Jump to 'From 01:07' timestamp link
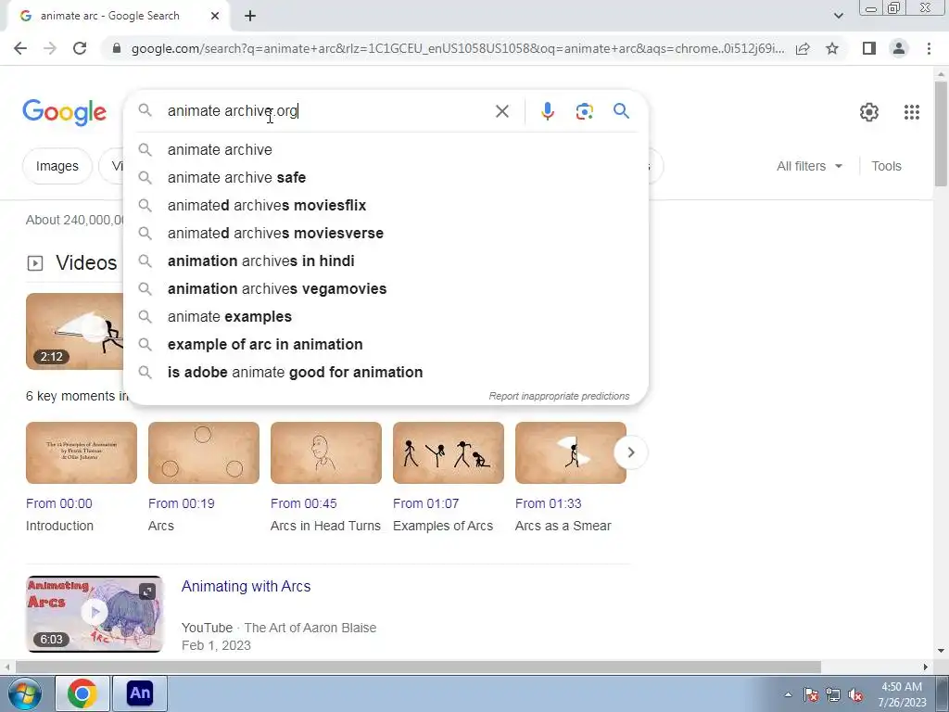 [x=426, y=503]
